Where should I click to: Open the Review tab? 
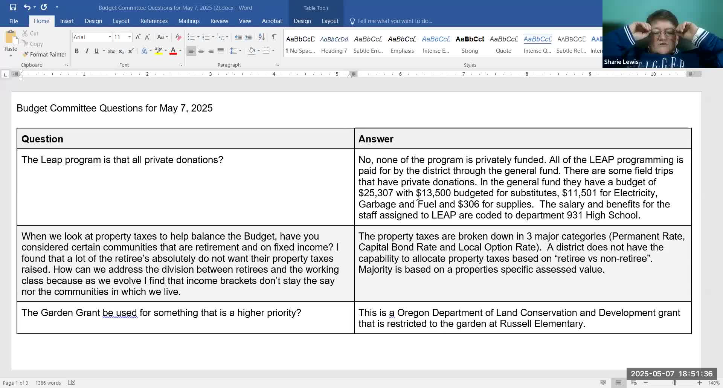click(219, 21)
